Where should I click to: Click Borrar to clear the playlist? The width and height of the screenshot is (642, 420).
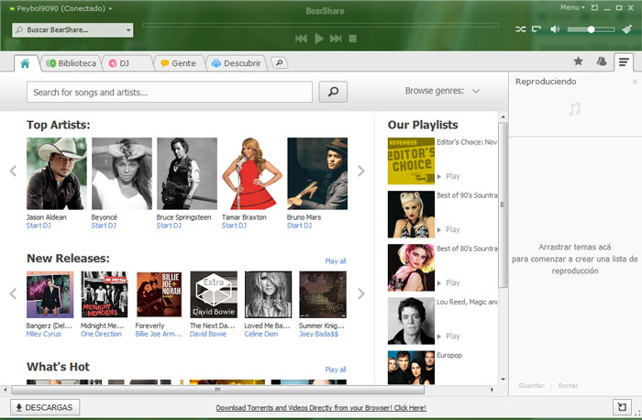[568, 386]
